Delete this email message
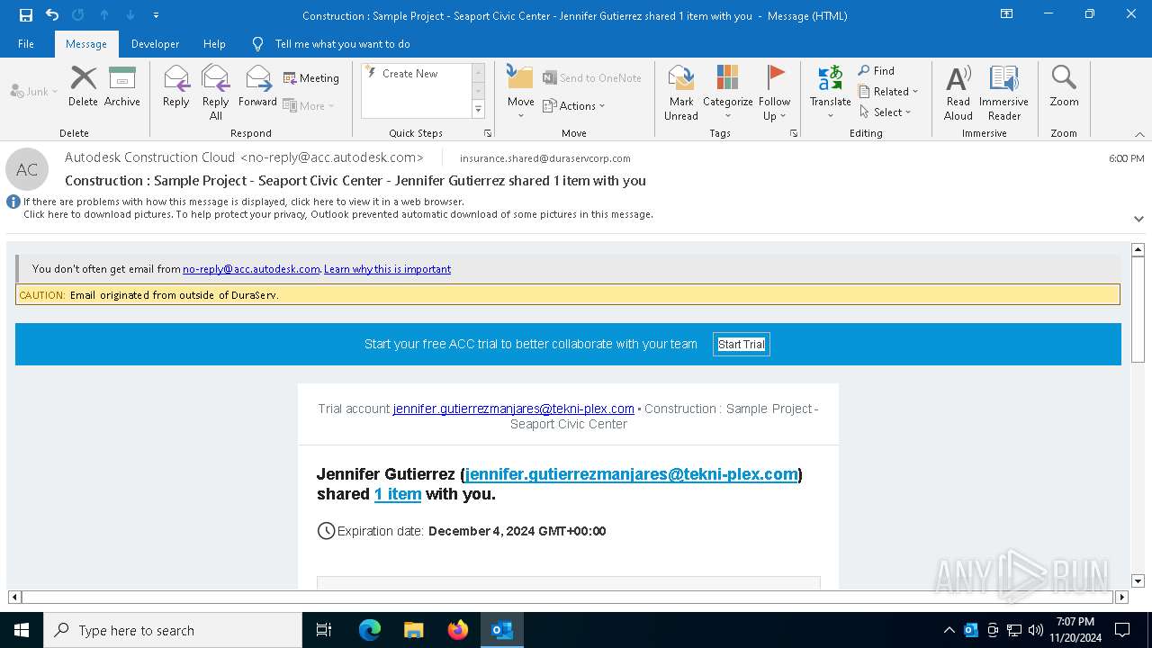Image resolution: width=1152 pixels, height=648 pixels. pyautogui.click(x=83, y=86)
